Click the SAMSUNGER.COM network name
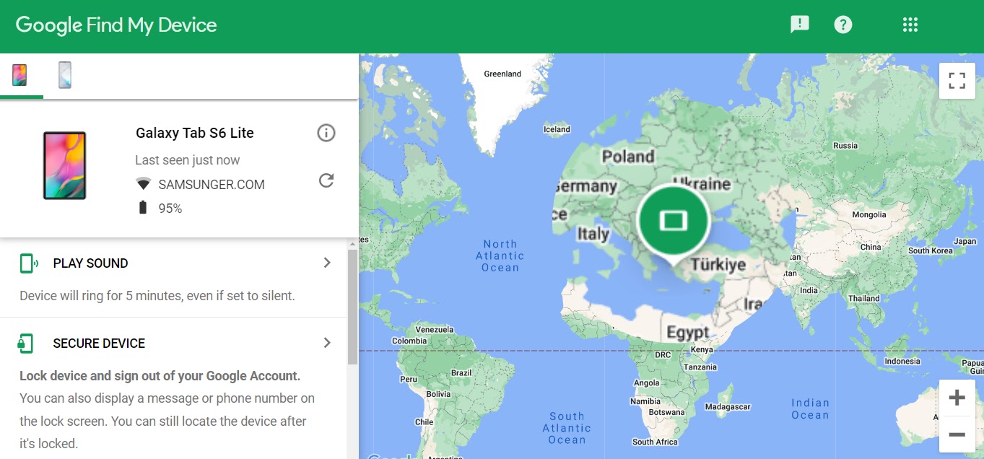984x459 pixels. pos(212,185)
